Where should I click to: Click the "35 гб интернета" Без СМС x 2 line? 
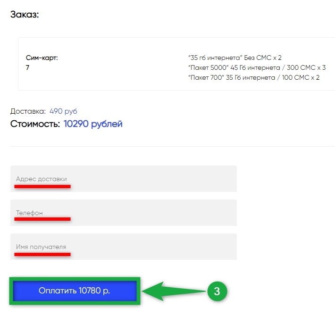click(235, 58)
